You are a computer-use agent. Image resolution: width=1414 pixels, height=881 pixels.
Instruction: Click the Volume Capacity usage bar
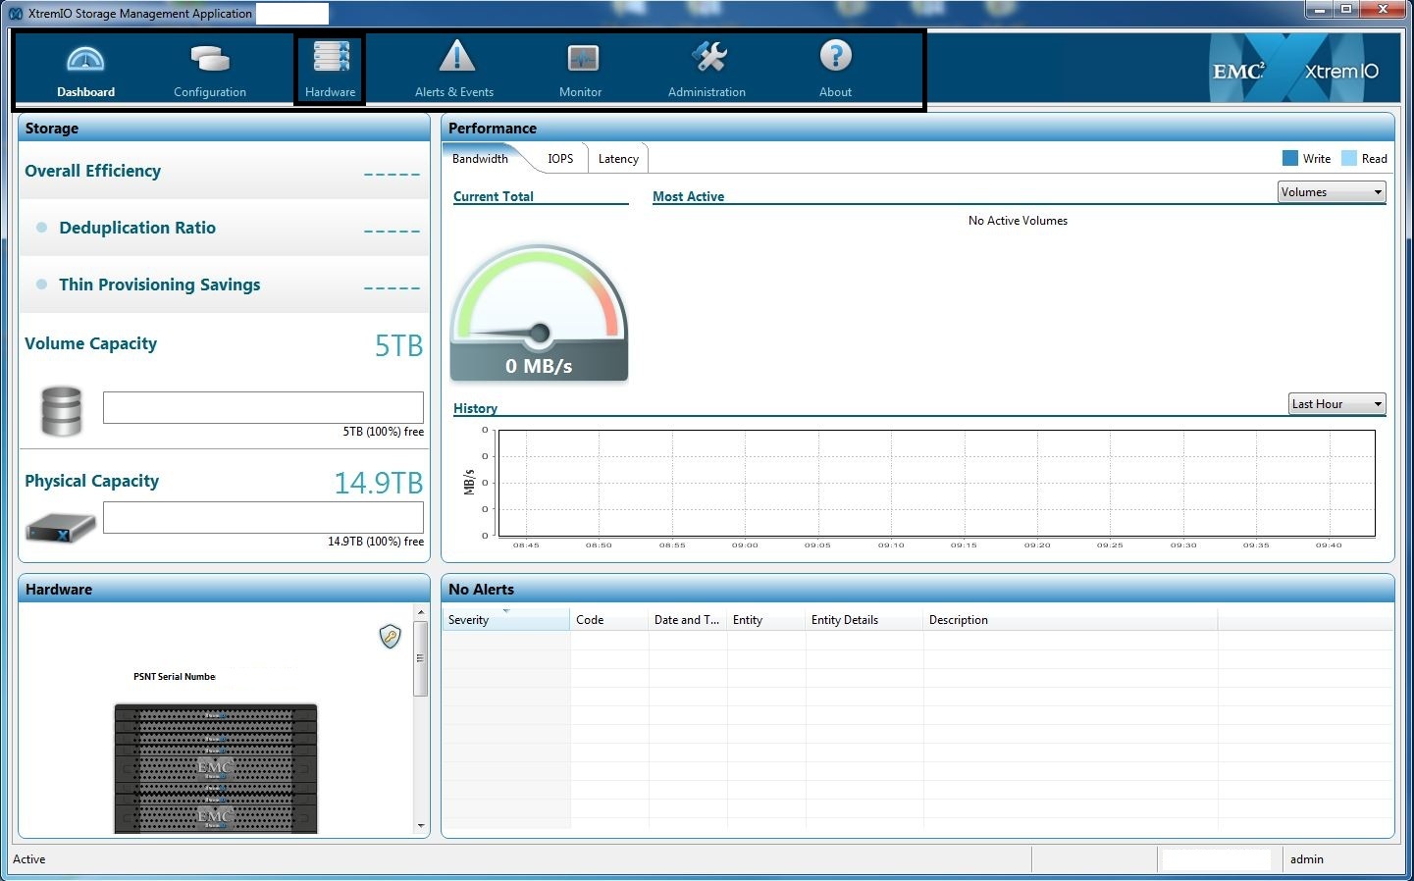point(263,407)
